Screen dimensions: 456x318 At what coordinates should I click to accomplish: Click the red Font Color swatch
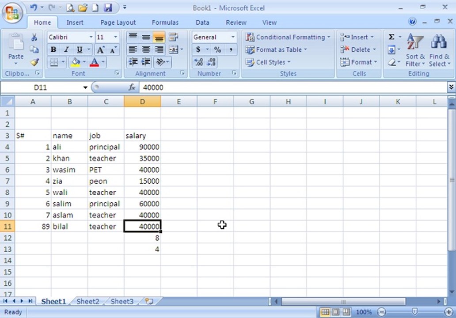tap(94, 62)
